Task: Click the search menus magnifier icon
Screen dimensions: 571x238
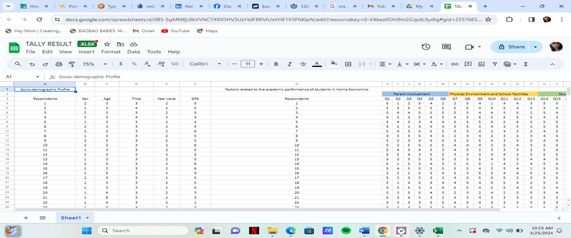Action: click(18, 64)
